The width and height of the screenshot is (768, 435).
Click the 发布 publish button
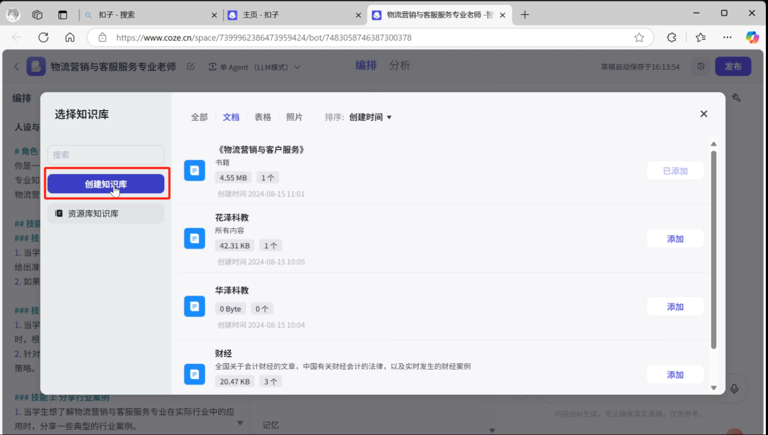[733, 66]
